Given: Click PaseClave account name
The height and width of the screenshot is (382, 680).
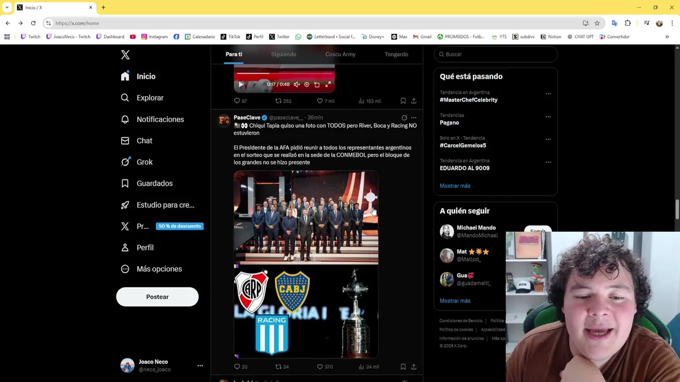Looking at the screenshot, I should click(x=247, y=117).
